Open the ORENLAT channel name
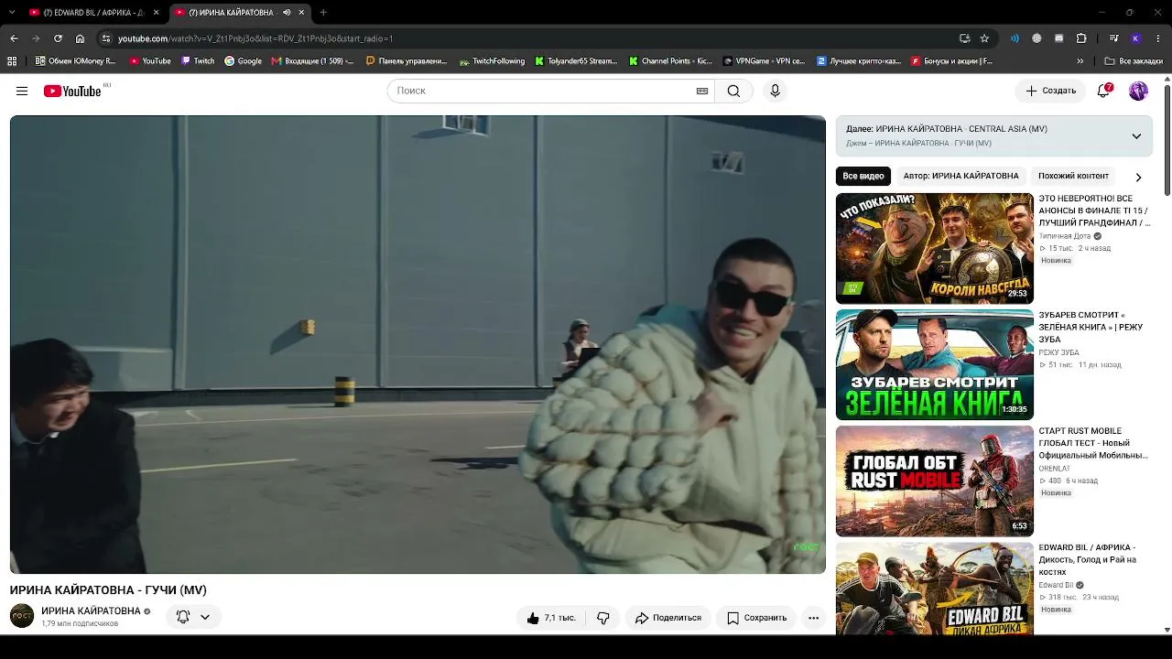 (x=1054, y=469)
